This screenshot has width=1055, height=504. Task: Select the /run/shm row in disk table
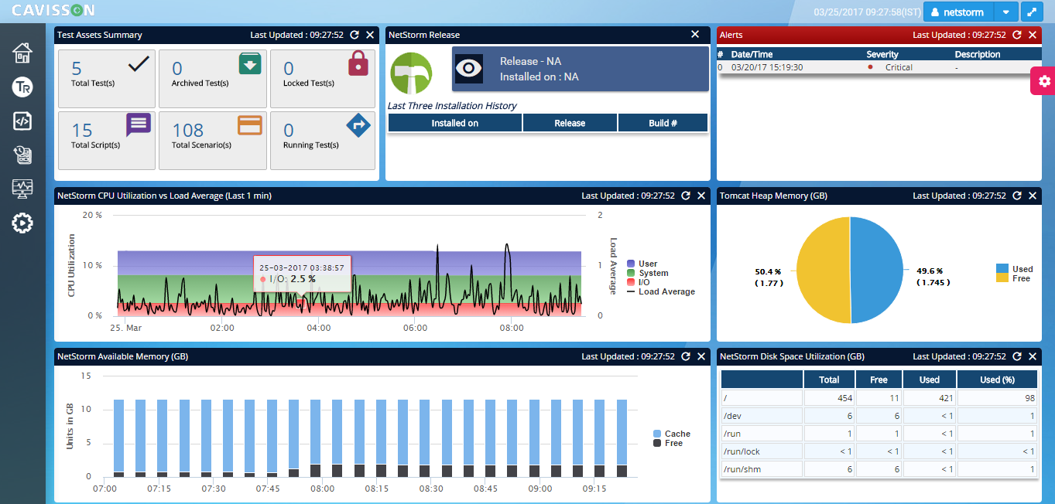[x=879, y=469]
